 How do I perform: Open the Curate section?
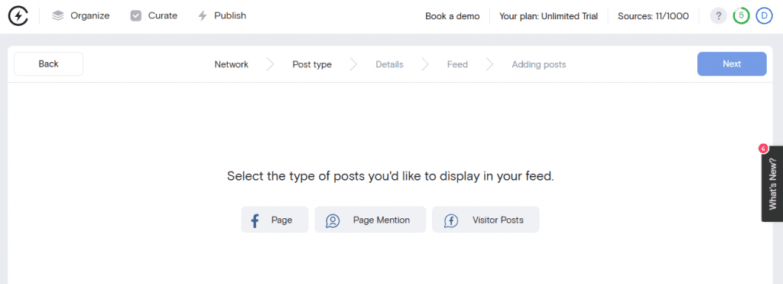(x=154, y=16)
